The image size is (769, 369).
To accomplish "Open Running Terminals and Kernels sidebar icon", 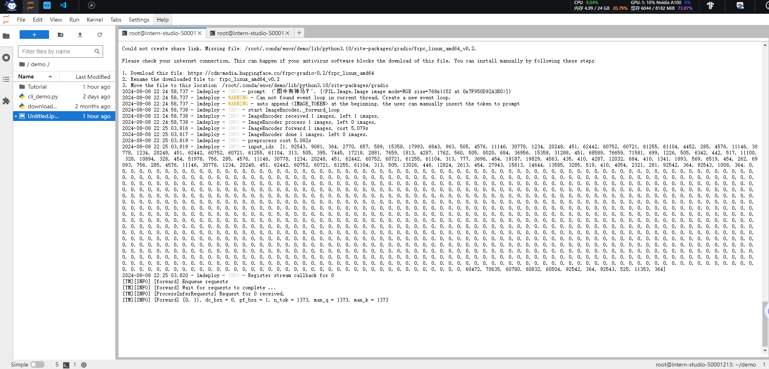I will [6, 58].
